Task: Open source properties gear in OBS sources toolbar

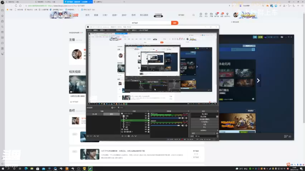Action: pyautogui.click(x=128, y=136)
